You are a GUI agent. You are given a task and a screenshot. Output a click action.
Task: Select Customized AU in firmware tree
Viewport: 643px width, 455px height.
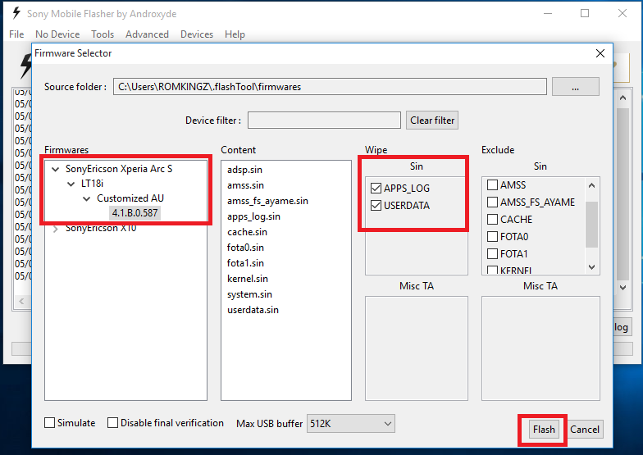coord(130,198)
